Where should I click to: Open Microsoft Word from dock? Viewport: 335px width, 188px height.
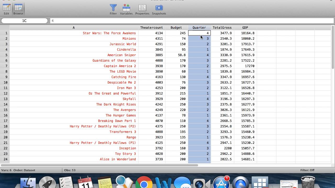pyautogui.click(x=163, y=183)
